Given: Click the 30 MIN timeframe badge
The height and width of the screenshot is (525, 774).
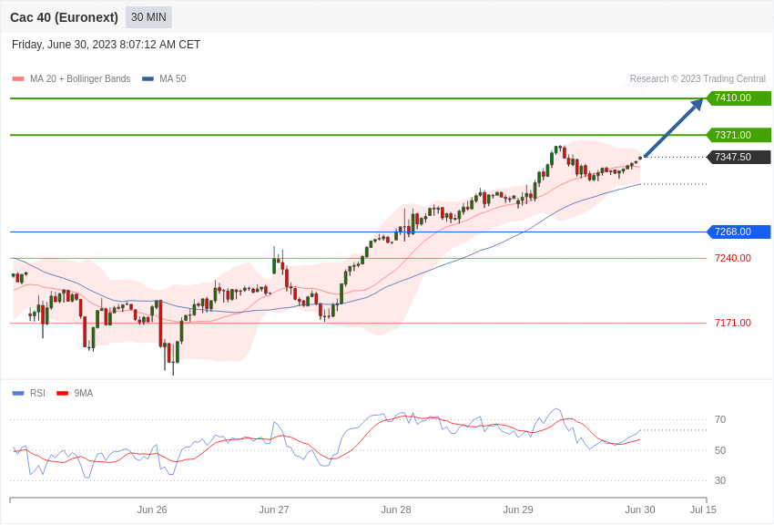Looking at the screenshot, I should coord(148,17).
